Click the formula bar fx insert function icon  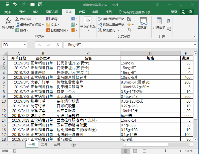click(58, 45)
